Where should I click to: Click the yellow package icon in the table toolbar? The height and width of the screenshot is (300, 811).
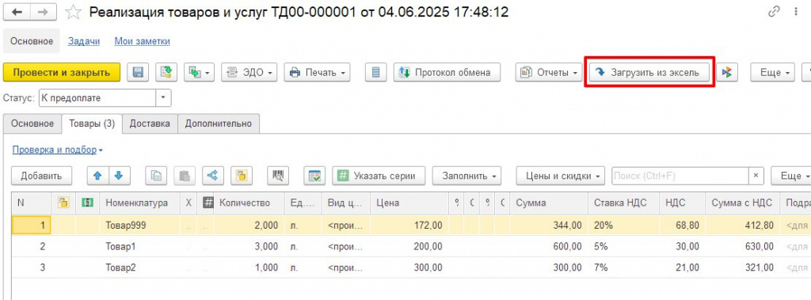241,176
